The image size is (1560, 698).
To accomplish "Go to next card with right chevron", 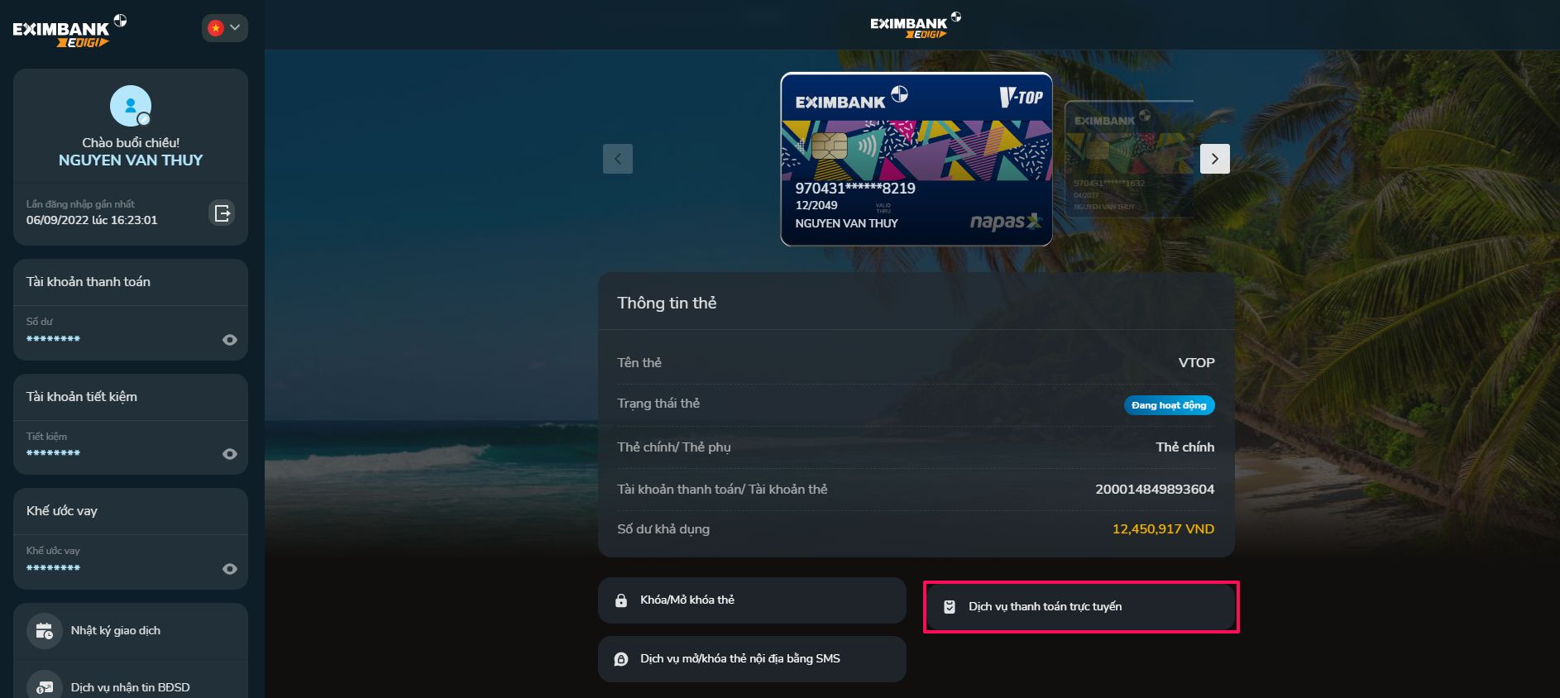I will click(1215, 159).
